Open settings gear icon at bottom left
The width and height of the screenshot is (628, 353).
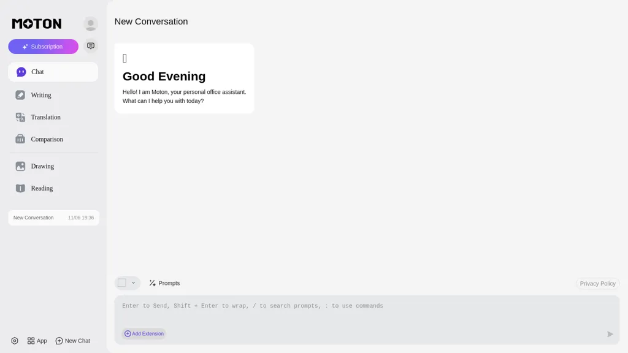tap(15, 341)
